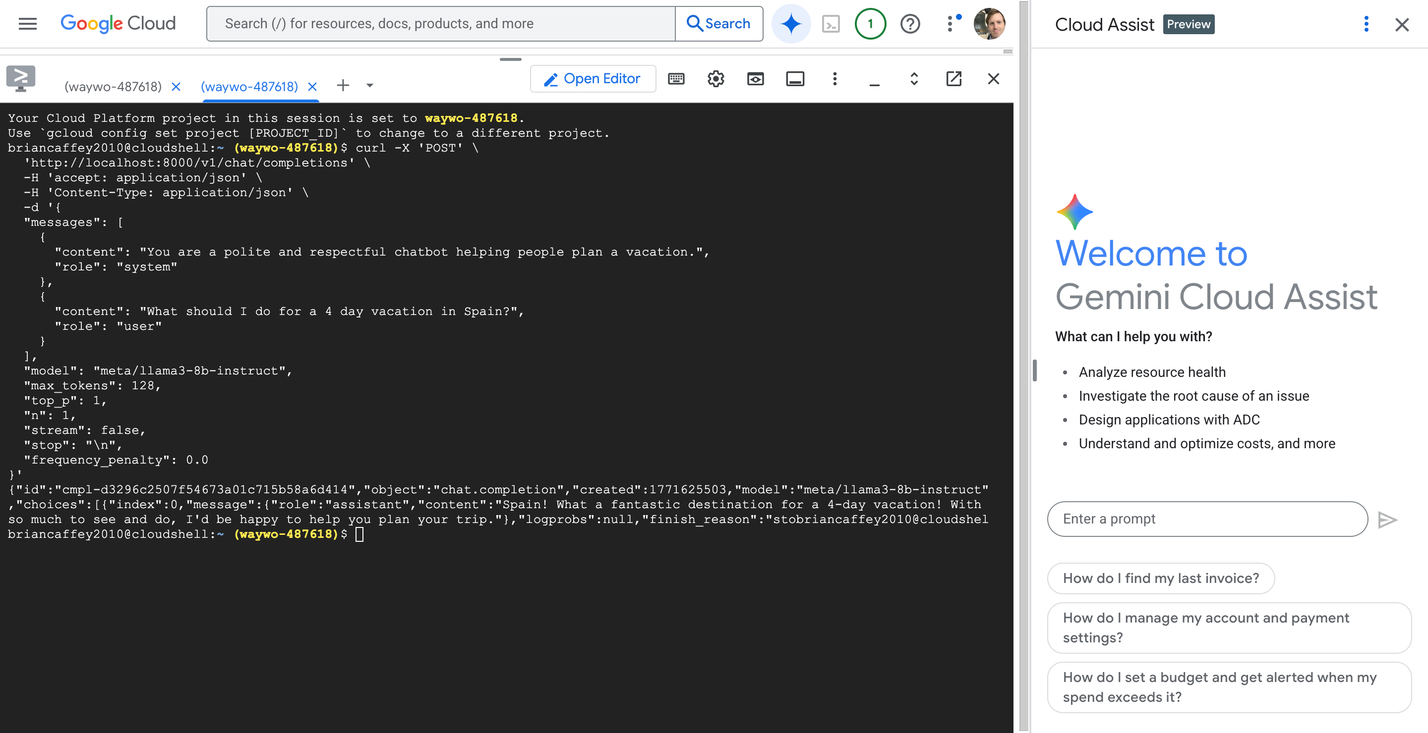Viewport: 1428px width, 733px height.
Task: Maximize the Cloud Shell panel with the expand arrows
Action: [913, 79]
